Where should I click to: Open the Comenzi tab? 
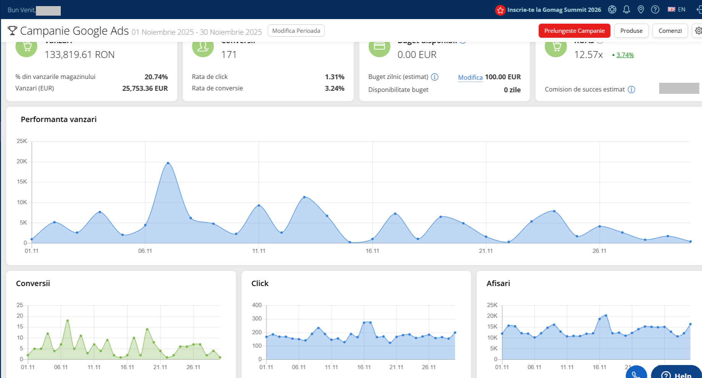(x=670, y=31)
